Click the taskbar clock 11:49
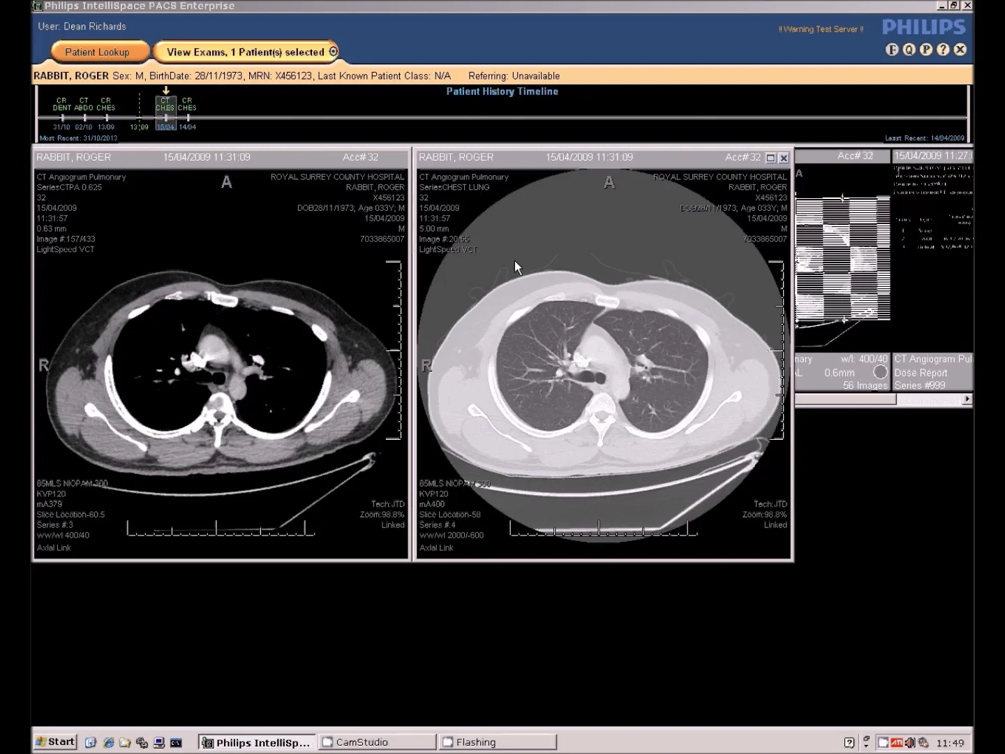 click(950, 743)
